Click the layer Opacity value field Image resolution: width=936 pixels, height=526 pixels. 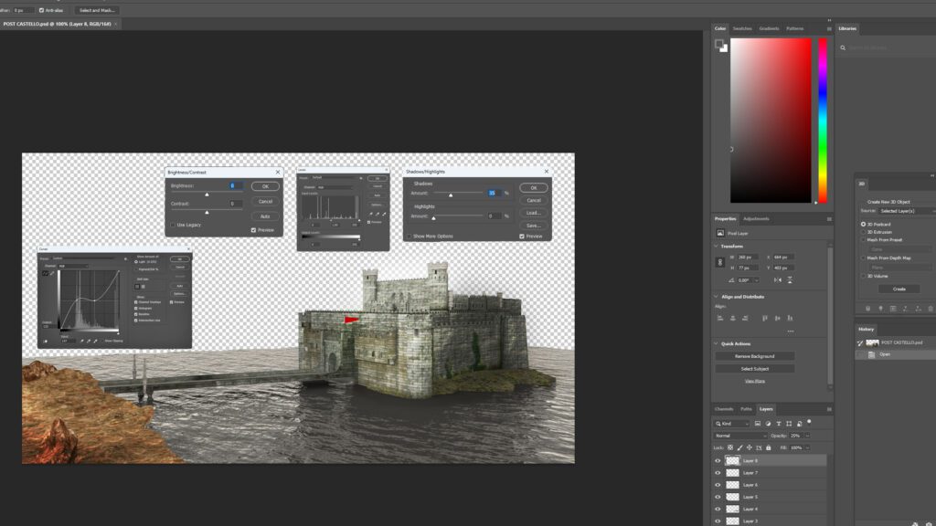pyautogui.click(x=796, y=436)
